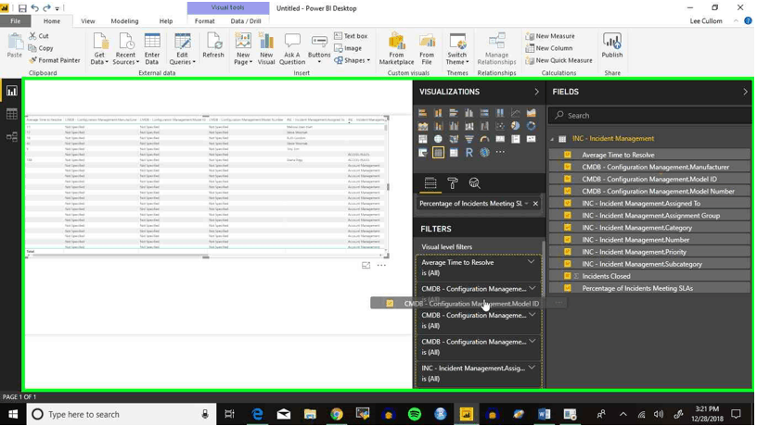Image resolution: width=757 pixels, height=426 pixels.
Task: Open the Analytics magnifier tab
Action: click(474, 183)
